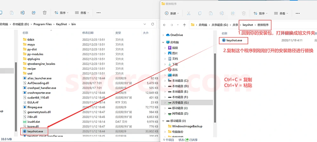Click Delete trash icon in bin window
The image size is (317, 142).
coord(44,13)
